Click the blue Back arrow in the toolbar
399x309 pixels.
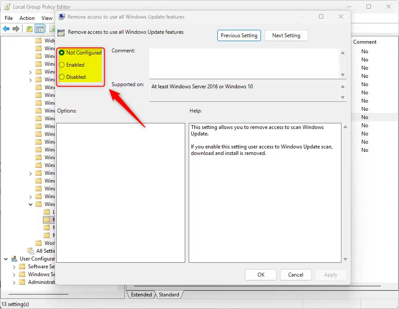pyautogui.click(x=6, y=29)
